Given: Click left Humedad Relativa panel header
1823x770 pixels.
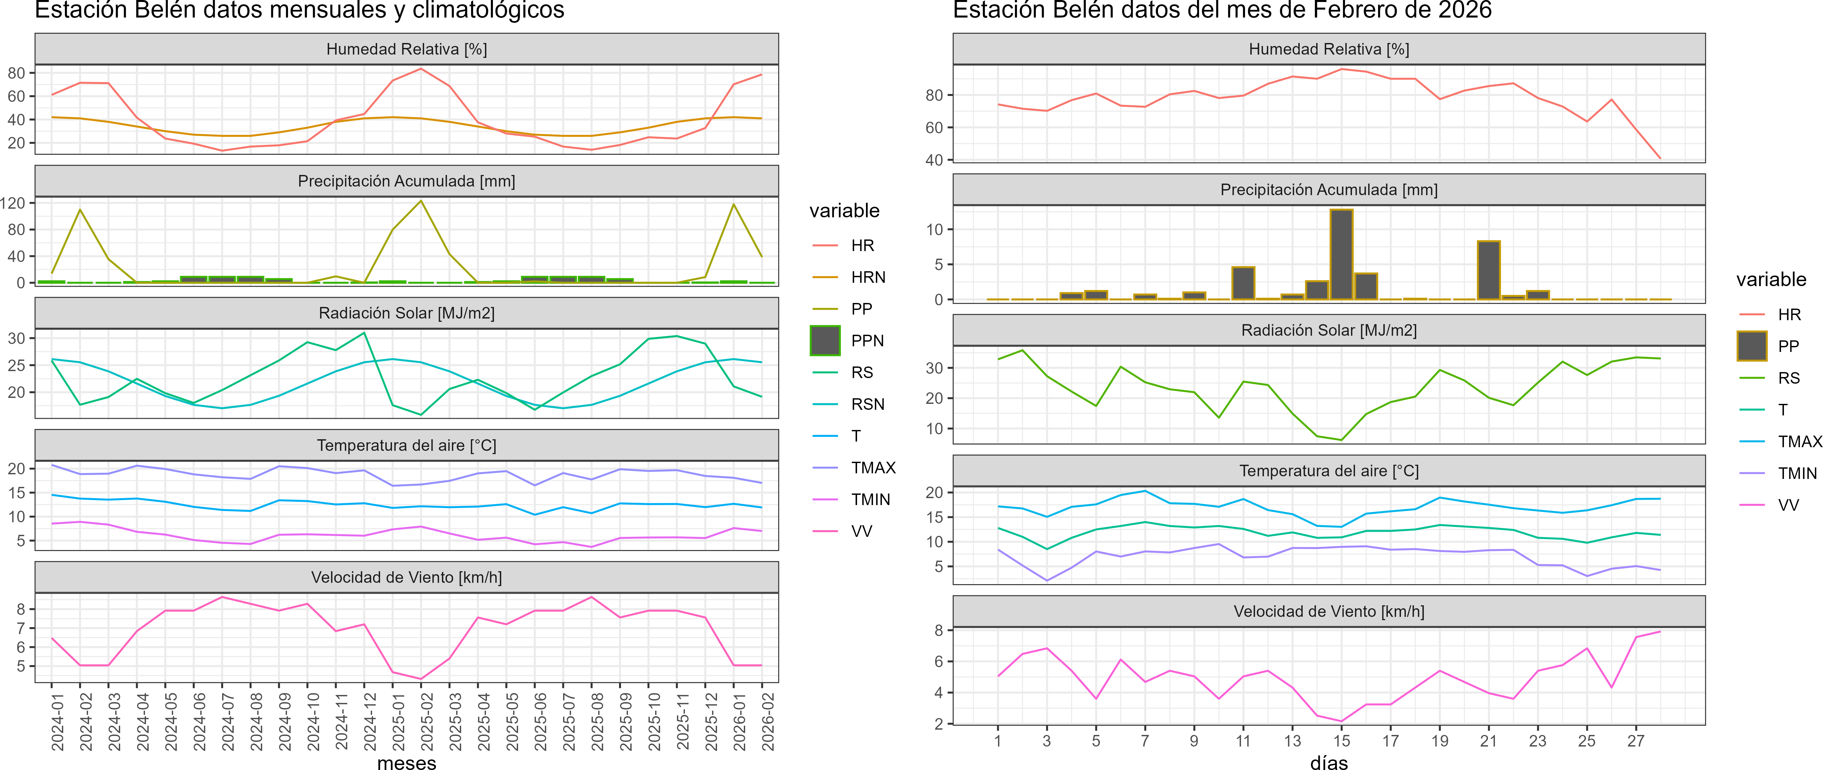Looking at the screenshot, I should [406, 49].
